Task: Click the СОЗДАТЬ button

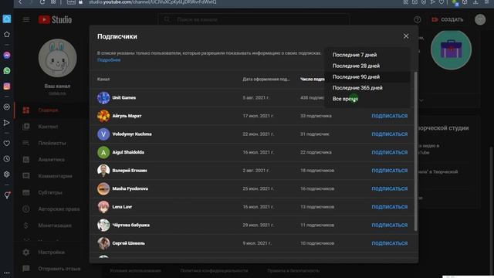Action: click(x=448, y=19)
